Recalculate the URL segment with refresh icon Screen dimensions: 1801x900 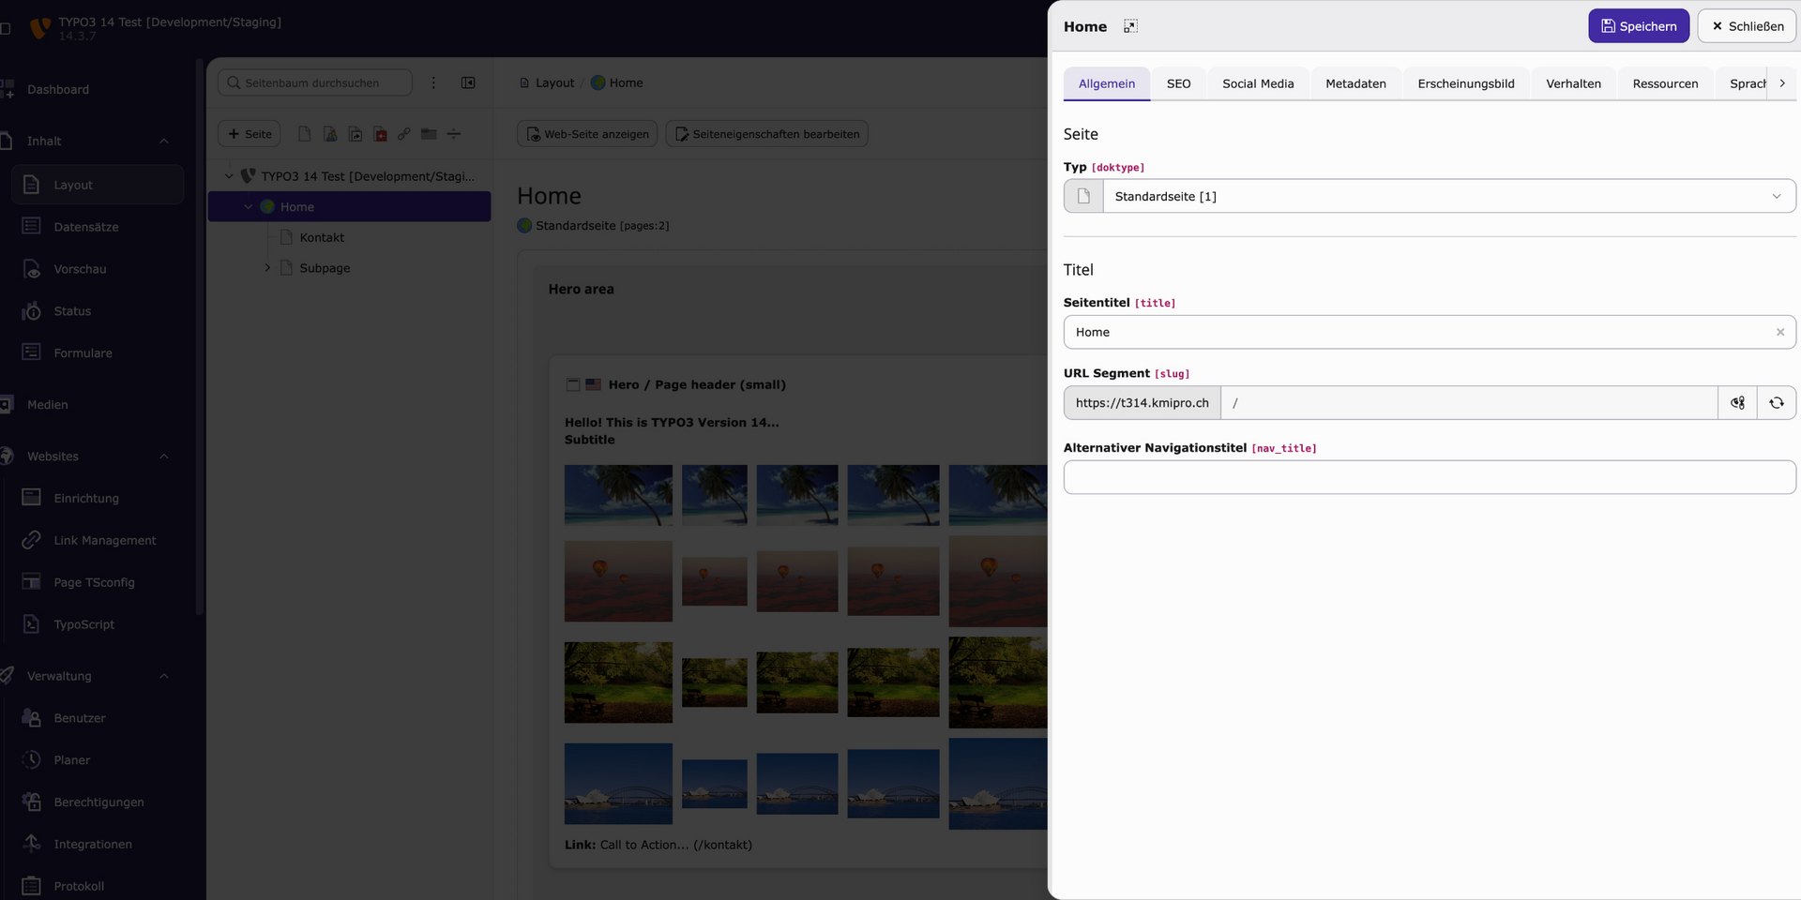click(1777, 403)
